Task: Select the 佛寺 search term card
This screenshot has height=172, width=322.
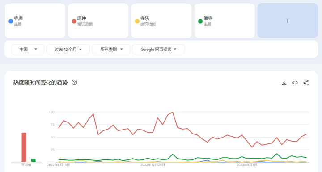Action: 225,21
